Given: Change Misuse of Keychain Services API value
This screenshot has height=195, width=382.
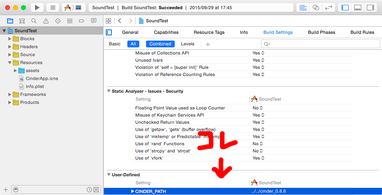Looking at the screenshot, I should 259,115.
